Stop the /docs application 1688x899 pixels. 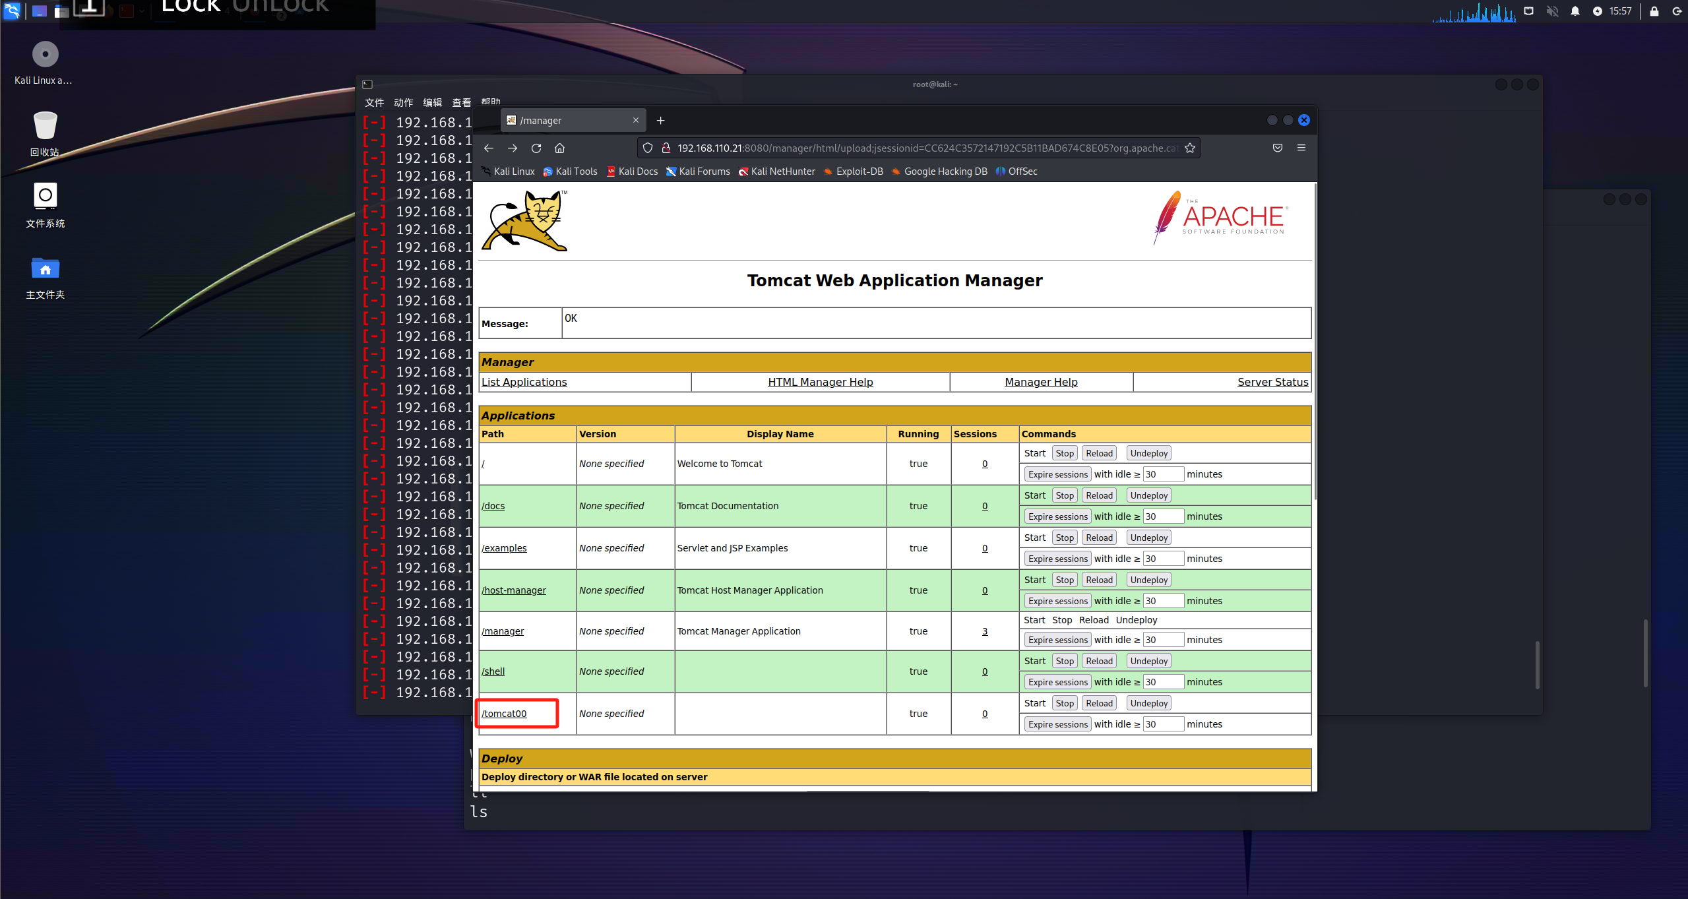coord(1064,495)
